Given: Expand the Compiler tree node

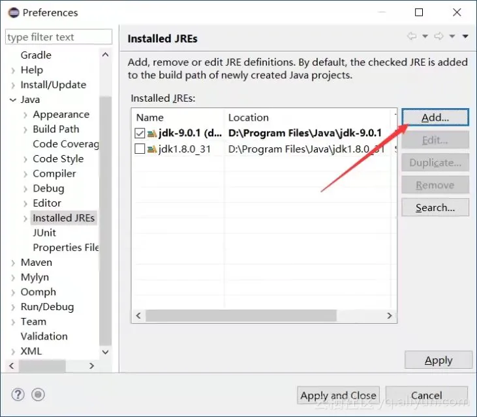Looking at the screenshot, I should (x=25, y=174).
